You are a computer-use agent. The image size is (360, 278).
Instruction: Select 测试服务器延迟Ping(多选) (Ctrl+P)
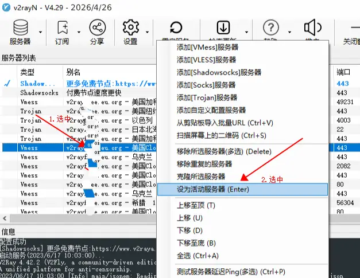click(243, 272)
